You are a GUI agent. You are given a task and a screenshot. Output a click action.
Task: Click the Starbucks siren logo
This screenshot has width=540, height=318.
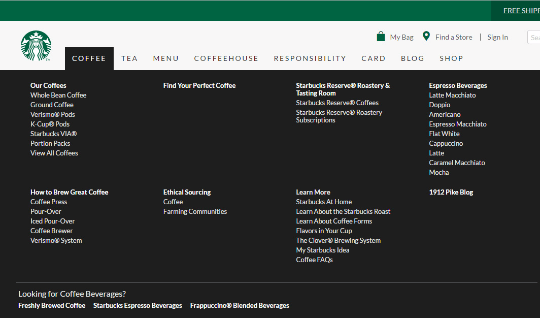coord(36,46)
